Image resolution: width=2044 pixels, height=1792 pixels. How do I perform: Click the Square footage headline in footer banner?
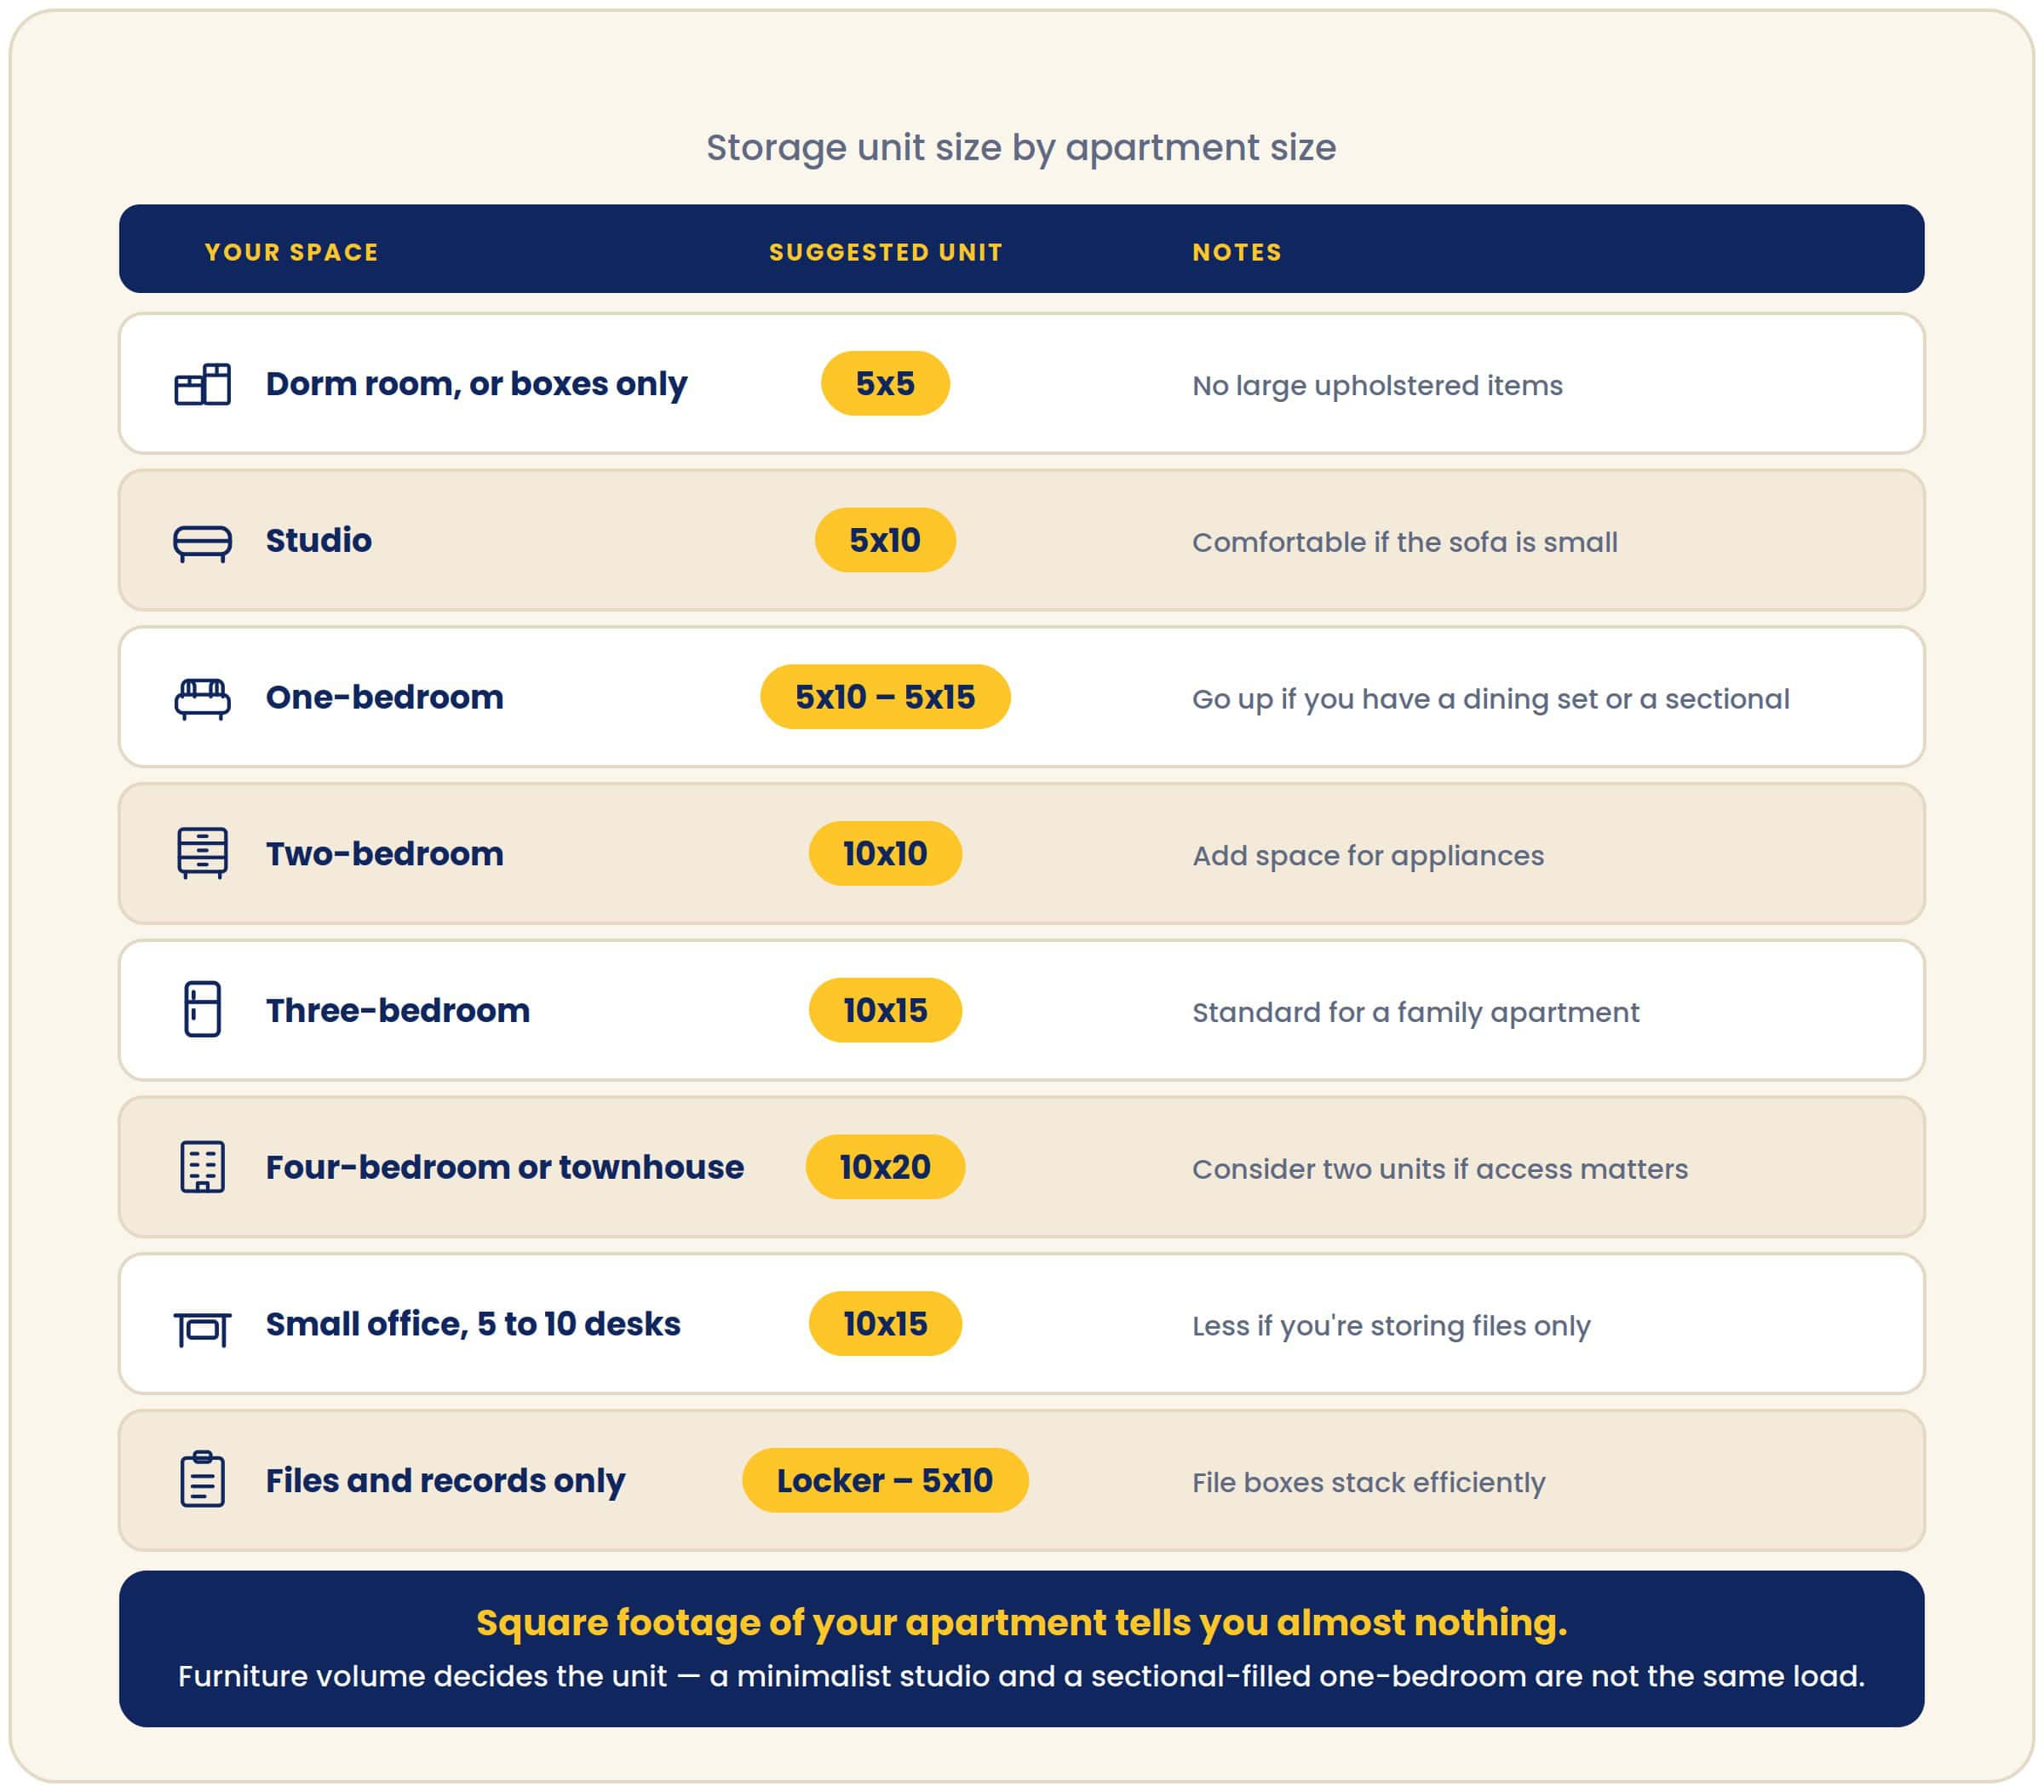[1021, 1622]
